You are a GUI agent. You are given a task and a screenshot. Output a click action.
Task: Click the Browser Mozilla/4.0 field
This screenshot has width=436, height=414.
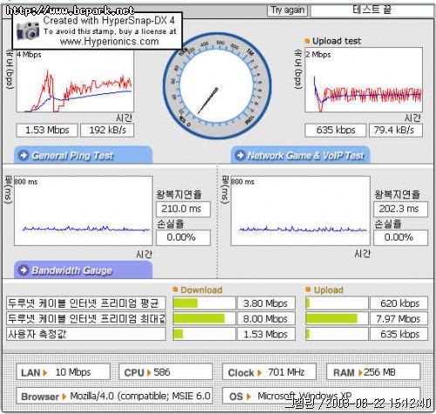tap(114, 396)
